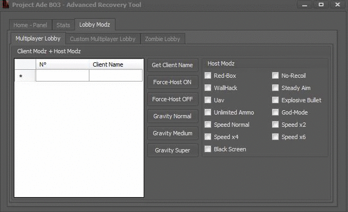This screenshot has width=348, height=212.
Task: Click the Project Ade app icon in title bar
Action: pyautogui.click(x=5, y=4)
